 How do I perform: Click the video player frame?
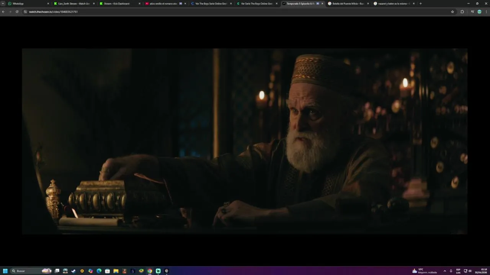tap(245, 141)
